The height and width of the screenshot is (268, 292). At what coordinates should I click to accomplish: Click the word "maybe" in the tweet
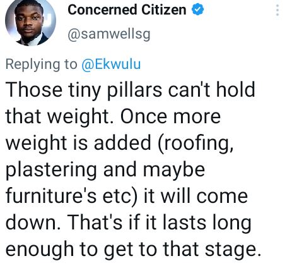174,171
